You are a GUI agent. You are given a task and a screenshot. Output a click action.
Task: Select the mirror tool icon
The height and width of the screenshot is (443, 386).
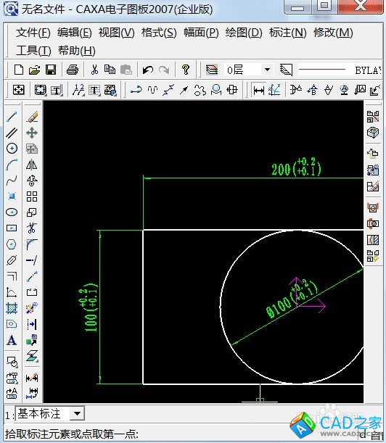(x=32, y=165)
